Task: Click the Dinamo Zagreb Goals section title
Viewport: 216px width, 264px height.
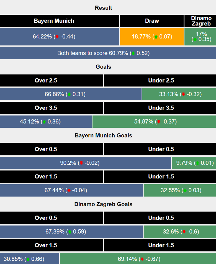Action: 103,204
